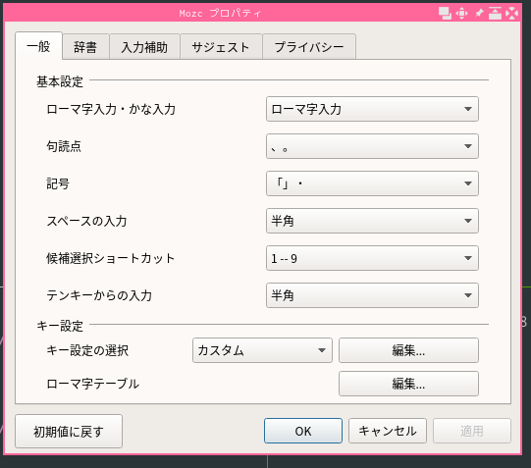531x468 pixels.
Task: Click the 適用 button
Action: [472, 431]
